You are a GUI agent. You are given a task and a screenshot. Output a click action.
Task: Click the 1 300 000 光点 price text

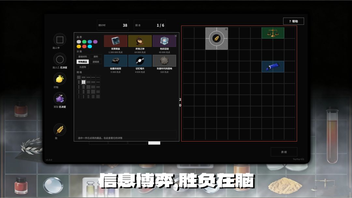click(x=115, y=53)
